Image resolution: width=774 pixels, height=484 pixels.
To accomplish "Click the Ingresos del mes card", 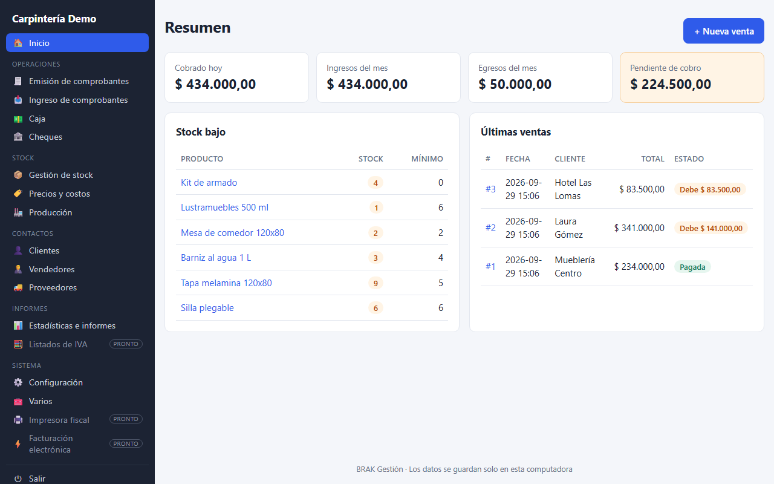I will pos(388,77).
